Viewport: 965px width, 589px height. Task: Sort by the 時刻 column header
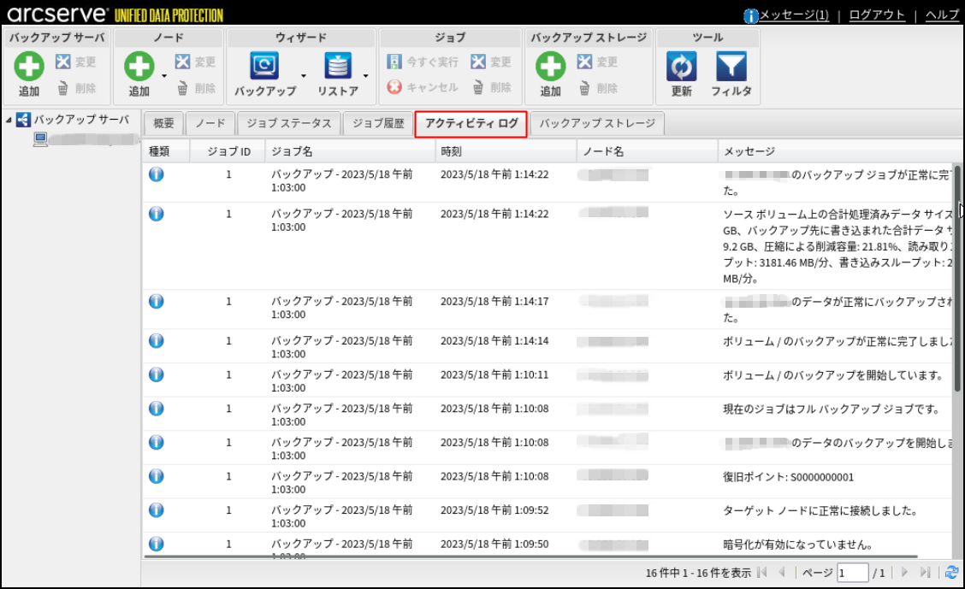click(505, 151)
